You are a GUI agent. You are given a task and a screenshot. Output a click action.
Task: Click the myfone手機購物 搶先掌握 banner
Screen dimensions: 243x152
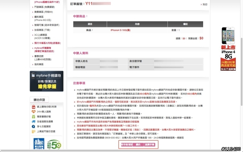point(46,81)
